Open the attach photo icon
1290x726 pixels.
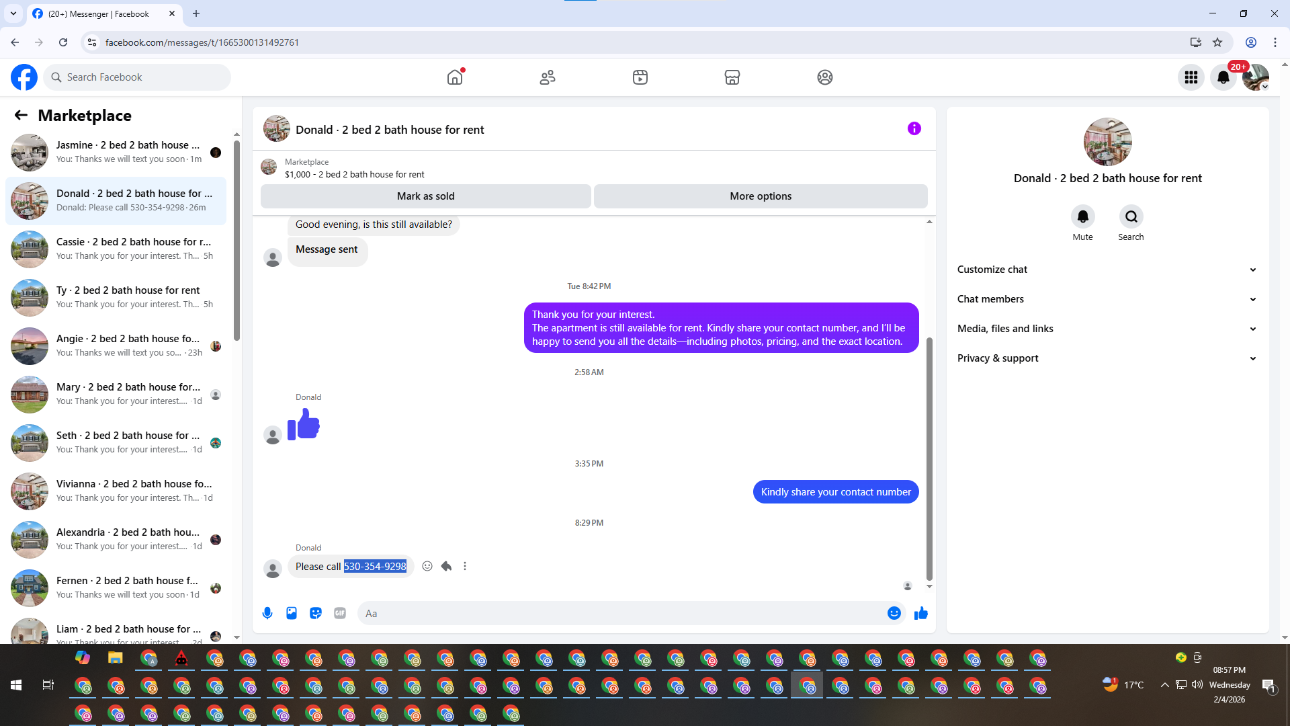(x=292, y=613)
